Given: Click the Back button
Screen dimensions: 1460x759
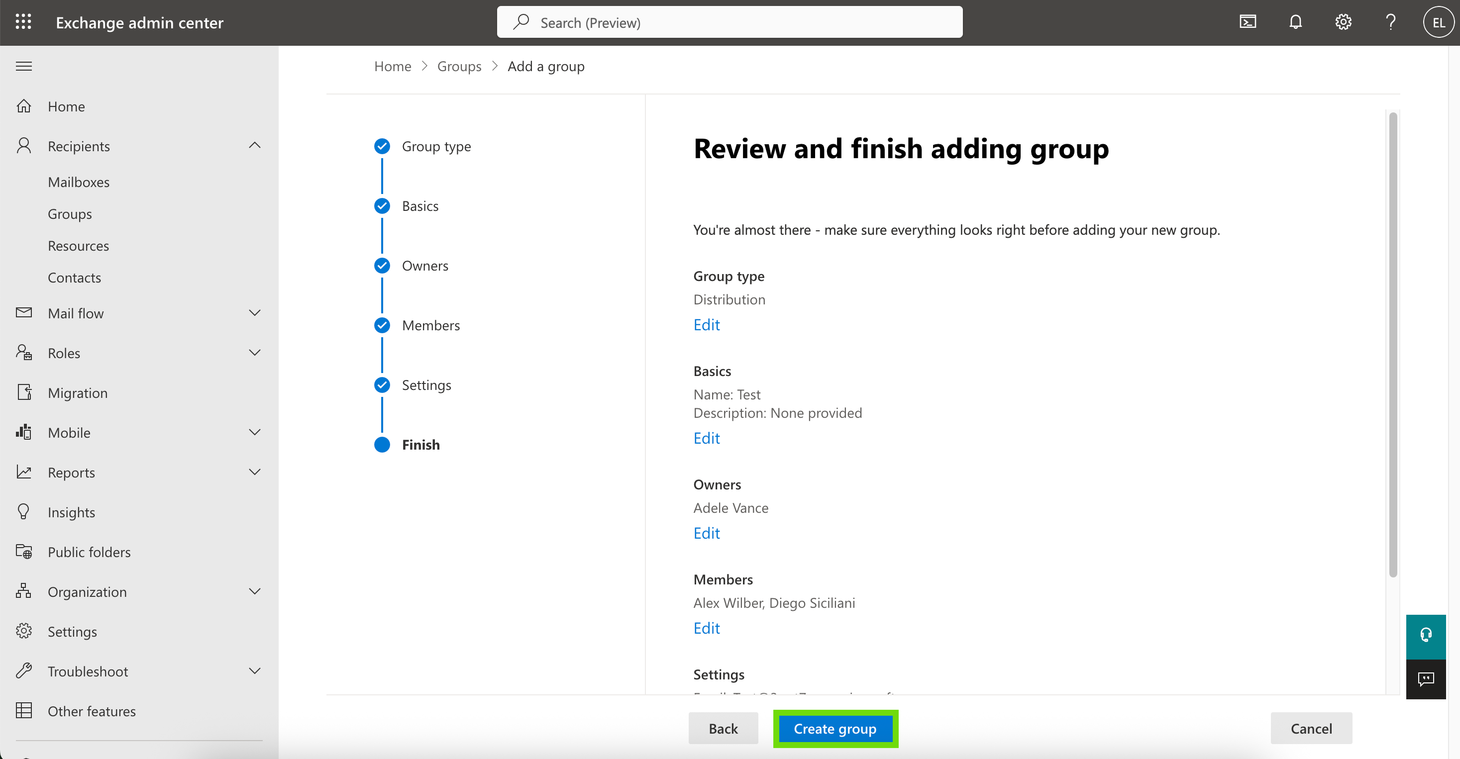Looking at the screenshot, I should (723, 729).
